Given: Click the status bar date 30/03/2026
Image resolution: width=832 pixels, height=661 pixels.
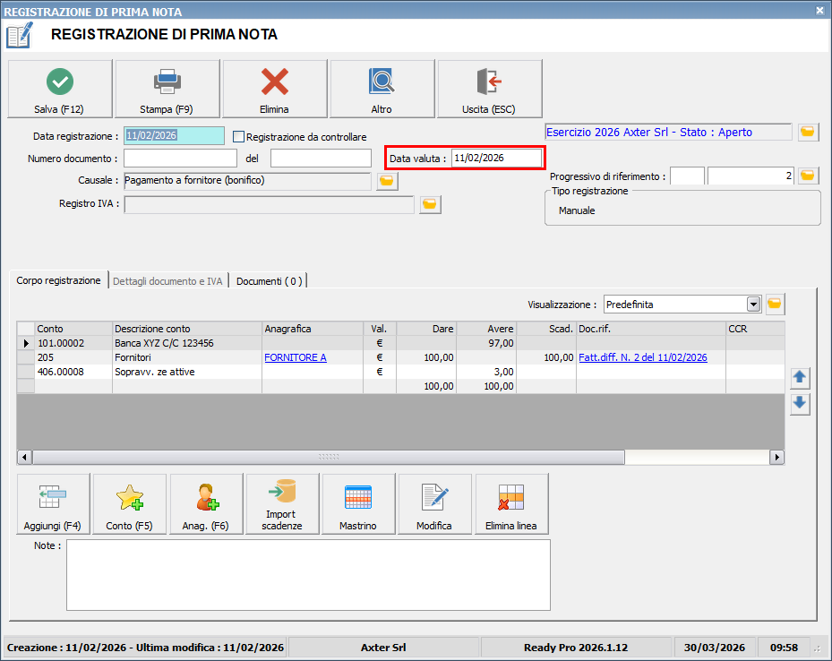Looking at the screenshot, I should [x=714, y=648].
